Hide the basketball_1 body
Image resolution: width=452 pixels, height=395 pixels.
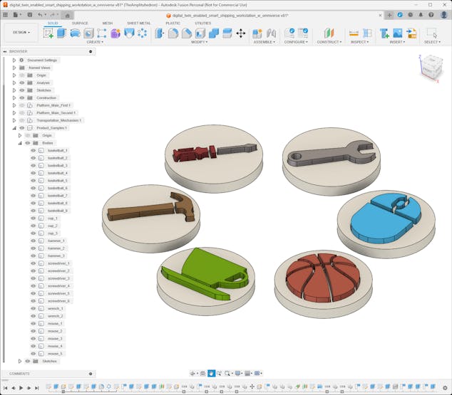click(x=33, y=151)
